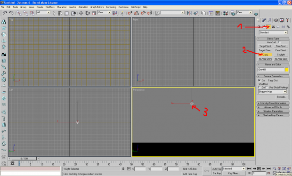This screenshot has height=176, width=292.
Task: Uncheck the light On checkbox
Action: pyautogui.click(x=259, y=80)
